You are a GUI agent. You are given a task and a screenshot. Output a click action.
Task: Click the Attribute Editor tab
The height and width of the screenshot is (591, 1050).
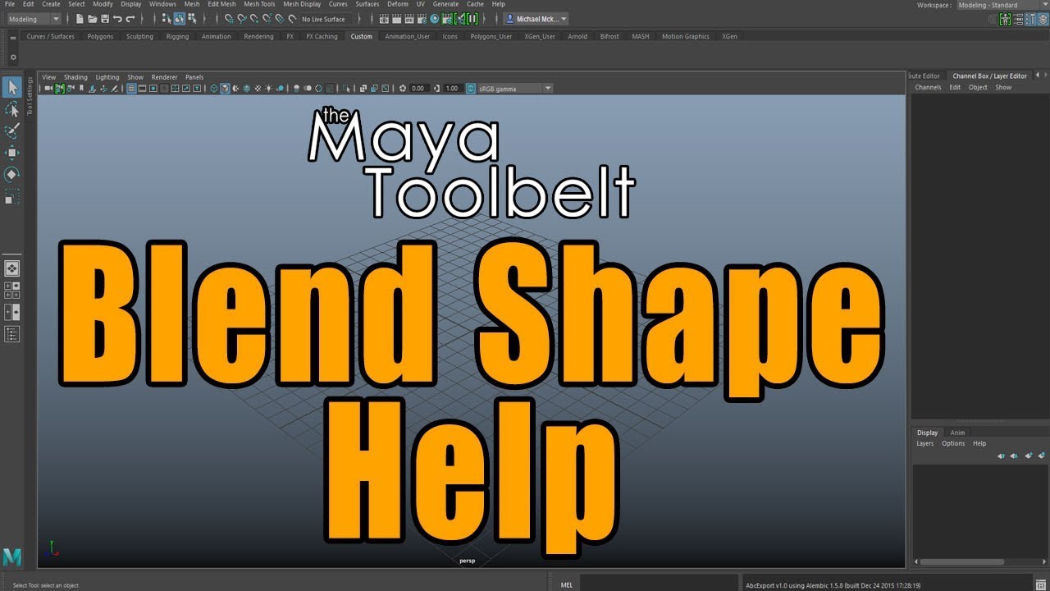925,76
